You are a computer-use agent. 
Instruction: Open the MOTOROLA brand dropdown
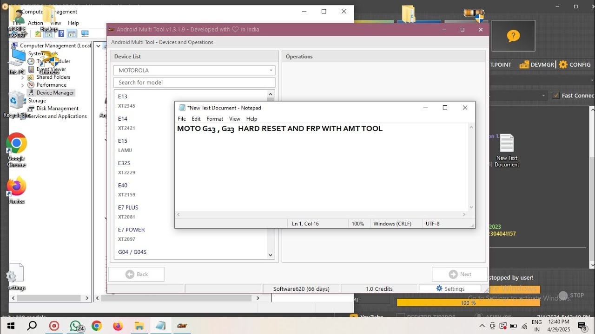pos(194,71)
